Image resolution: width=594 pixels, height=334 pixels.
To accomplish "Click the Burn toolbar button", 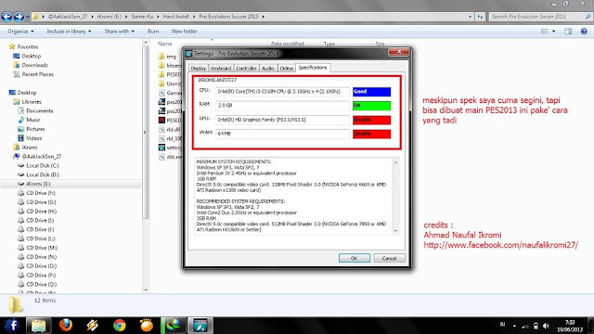I will coord(153,32).
